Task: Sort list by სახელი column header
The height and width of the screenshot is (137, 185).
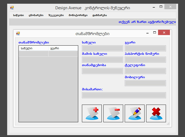Action: click(x=34, y=48)
